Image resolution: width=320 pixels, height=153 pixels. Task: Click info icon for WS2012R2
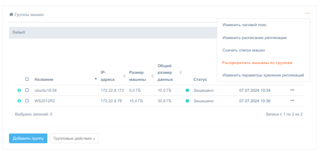[x=19, y=101]
